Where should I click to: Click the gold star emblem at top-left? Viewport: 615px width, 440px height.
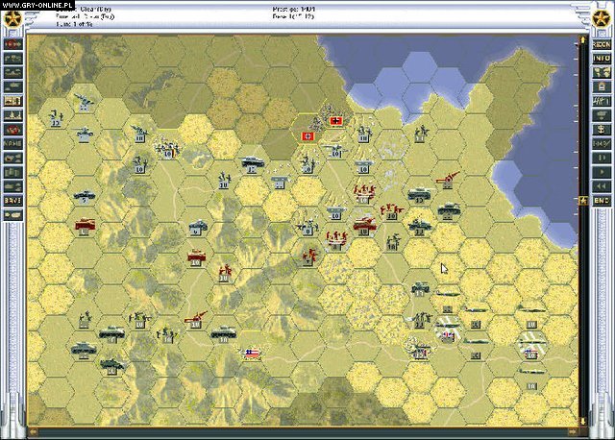[x=13, y=19]
